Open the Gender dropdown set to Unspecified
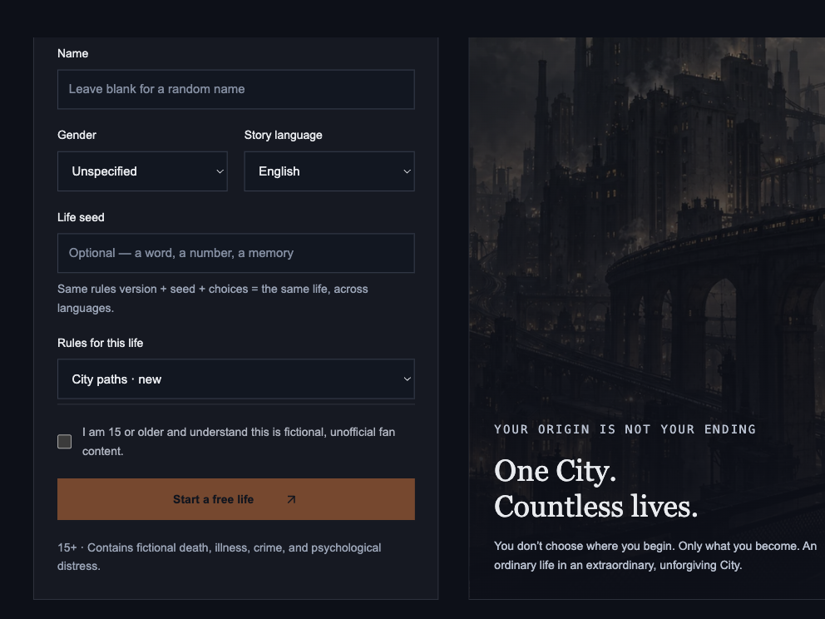This screenshot has width=825, height=619. coord(142,171)
